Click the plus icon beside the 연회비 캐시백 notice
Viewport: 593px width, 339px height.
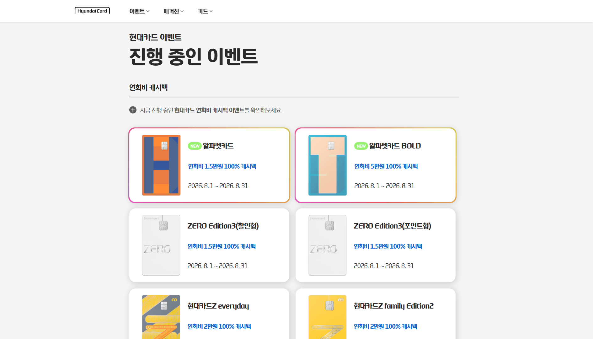[133, 110]
